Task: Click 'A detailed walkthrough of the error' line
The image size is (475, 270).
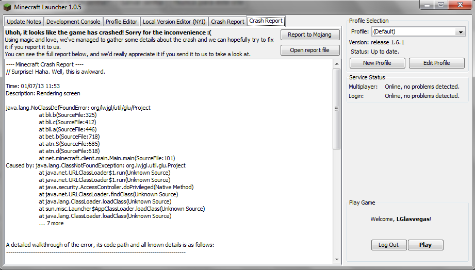Action: pyautogui.click(x=110, y=245)
